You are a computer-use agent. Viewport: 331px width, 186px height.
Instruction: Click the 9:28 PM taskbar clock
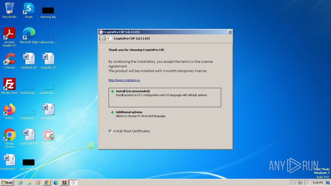pyautogui.click(x=318, y=183)
